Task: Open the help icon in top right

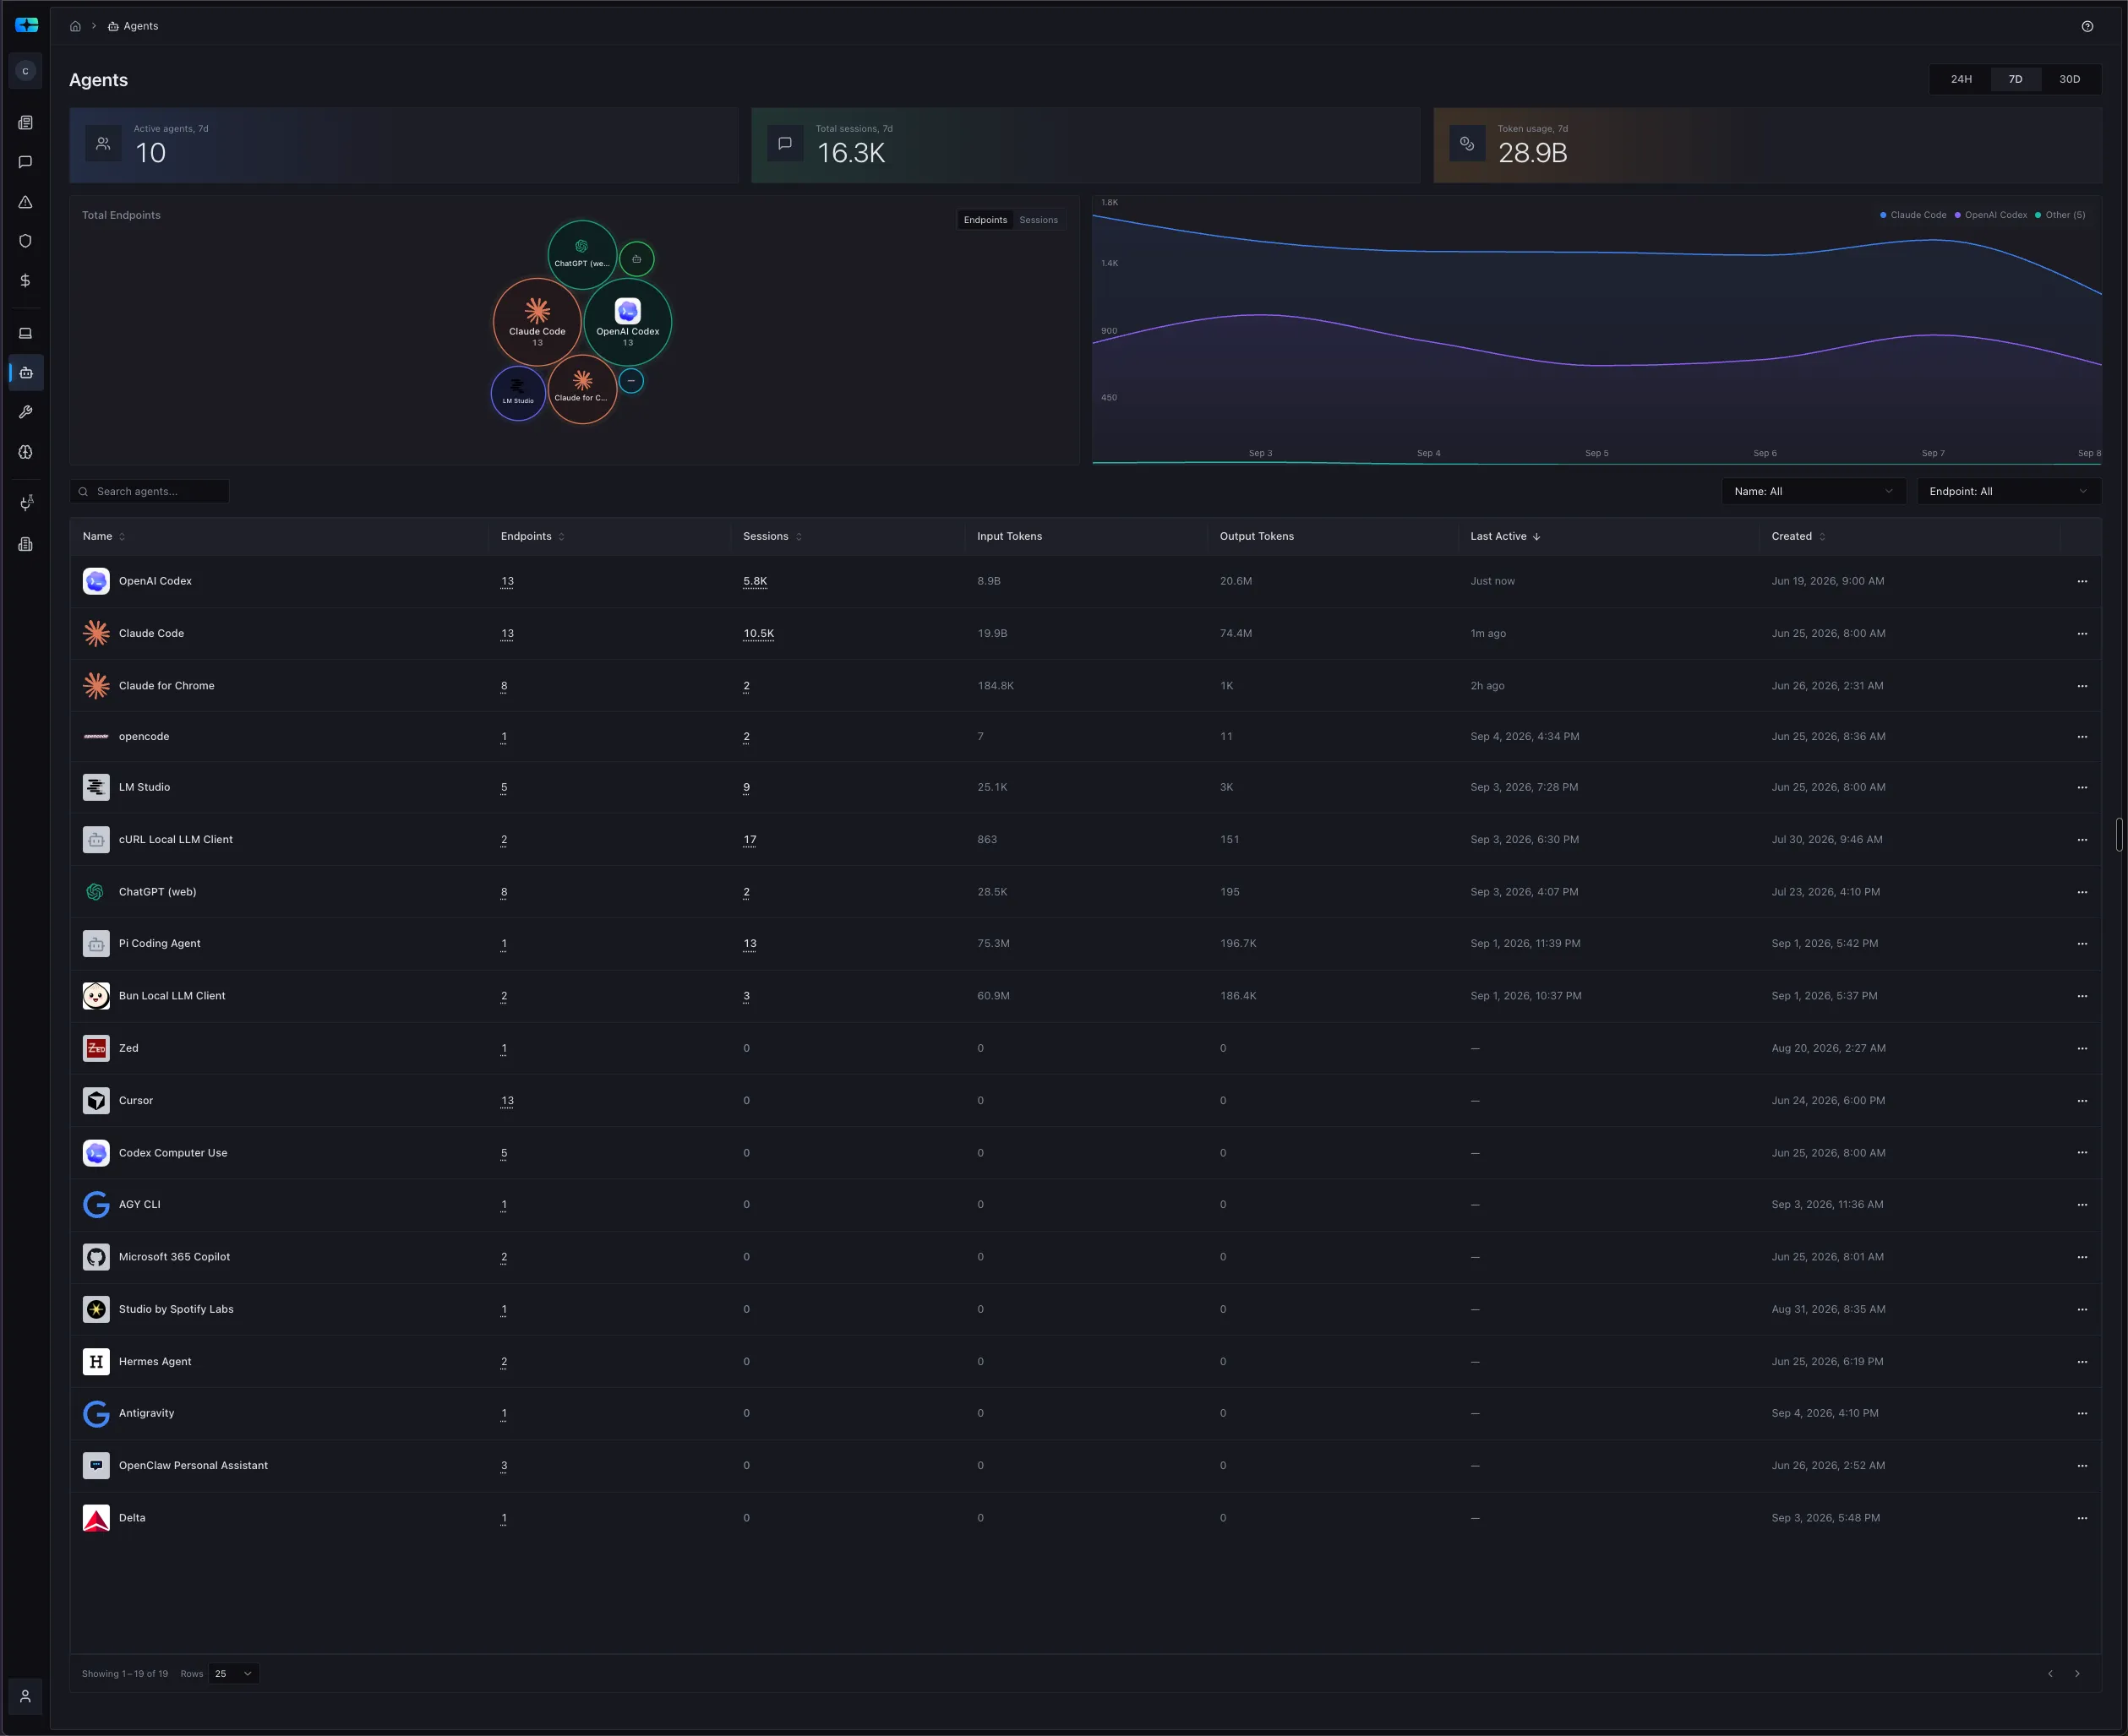Action: 2087,26
